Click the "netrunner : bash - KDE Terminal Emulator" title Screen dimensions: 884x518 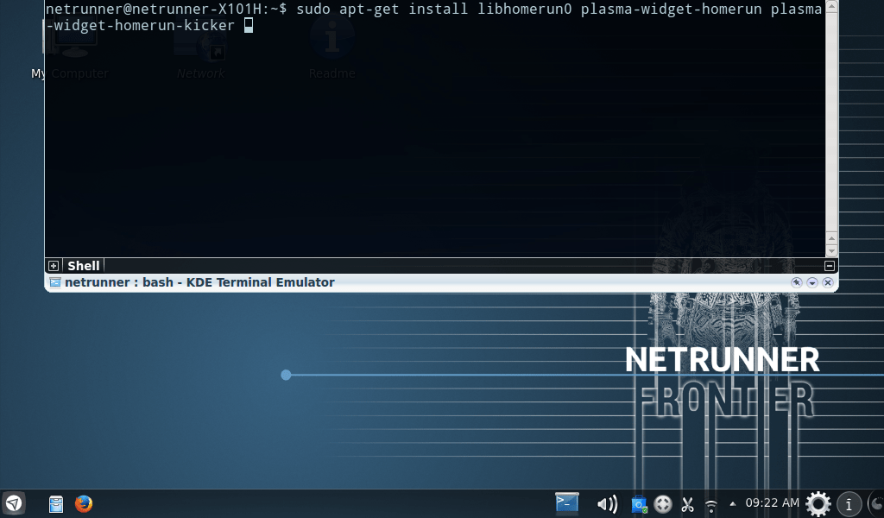pos(199,282)
